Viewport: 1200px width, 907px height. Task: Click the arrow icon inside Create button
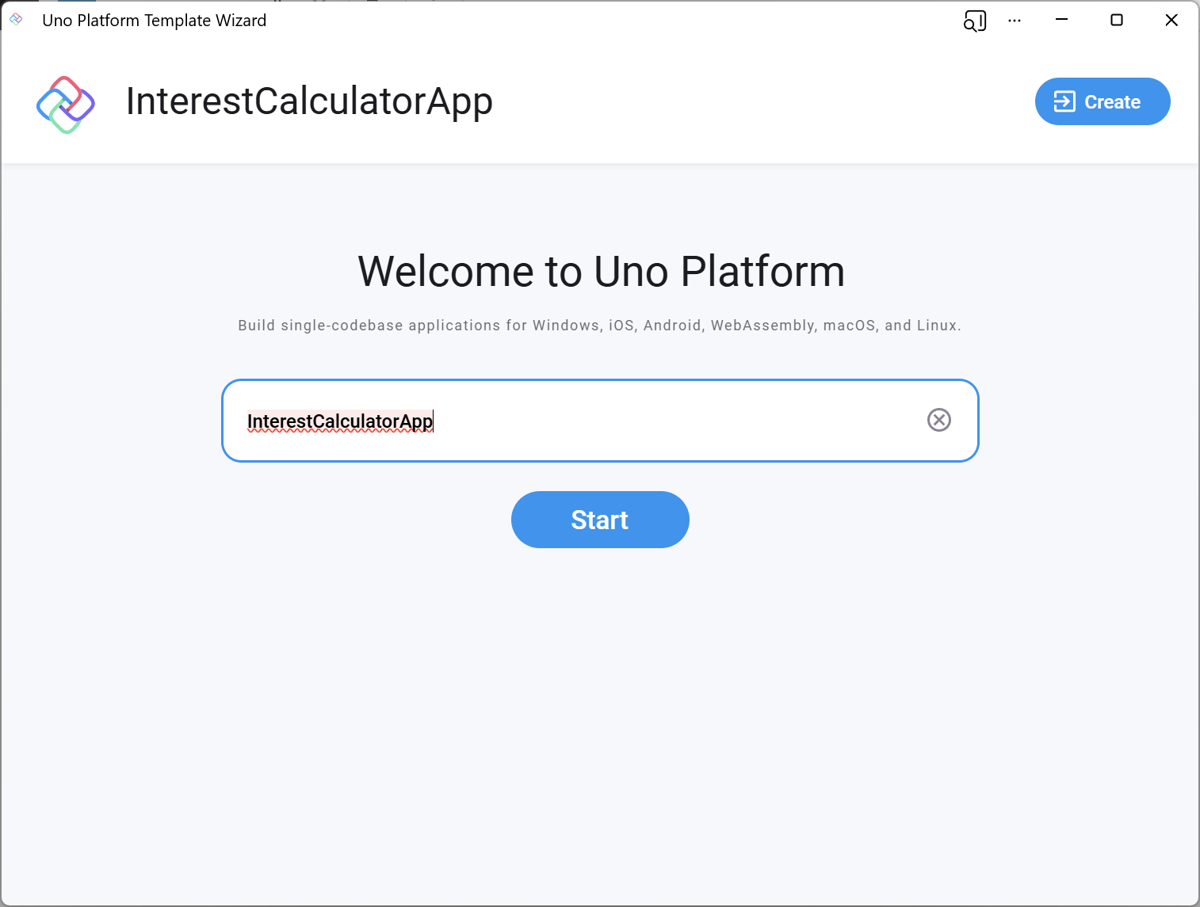[x=1064, y=101]
